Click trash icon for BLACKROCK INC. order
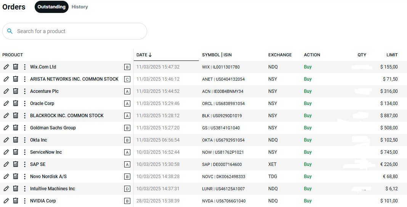The image size is (407, 207). (x=16, y=116)
